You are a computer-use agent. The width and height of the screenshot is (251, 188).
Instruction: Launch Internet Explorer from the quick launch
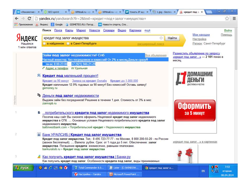point(50,168)
